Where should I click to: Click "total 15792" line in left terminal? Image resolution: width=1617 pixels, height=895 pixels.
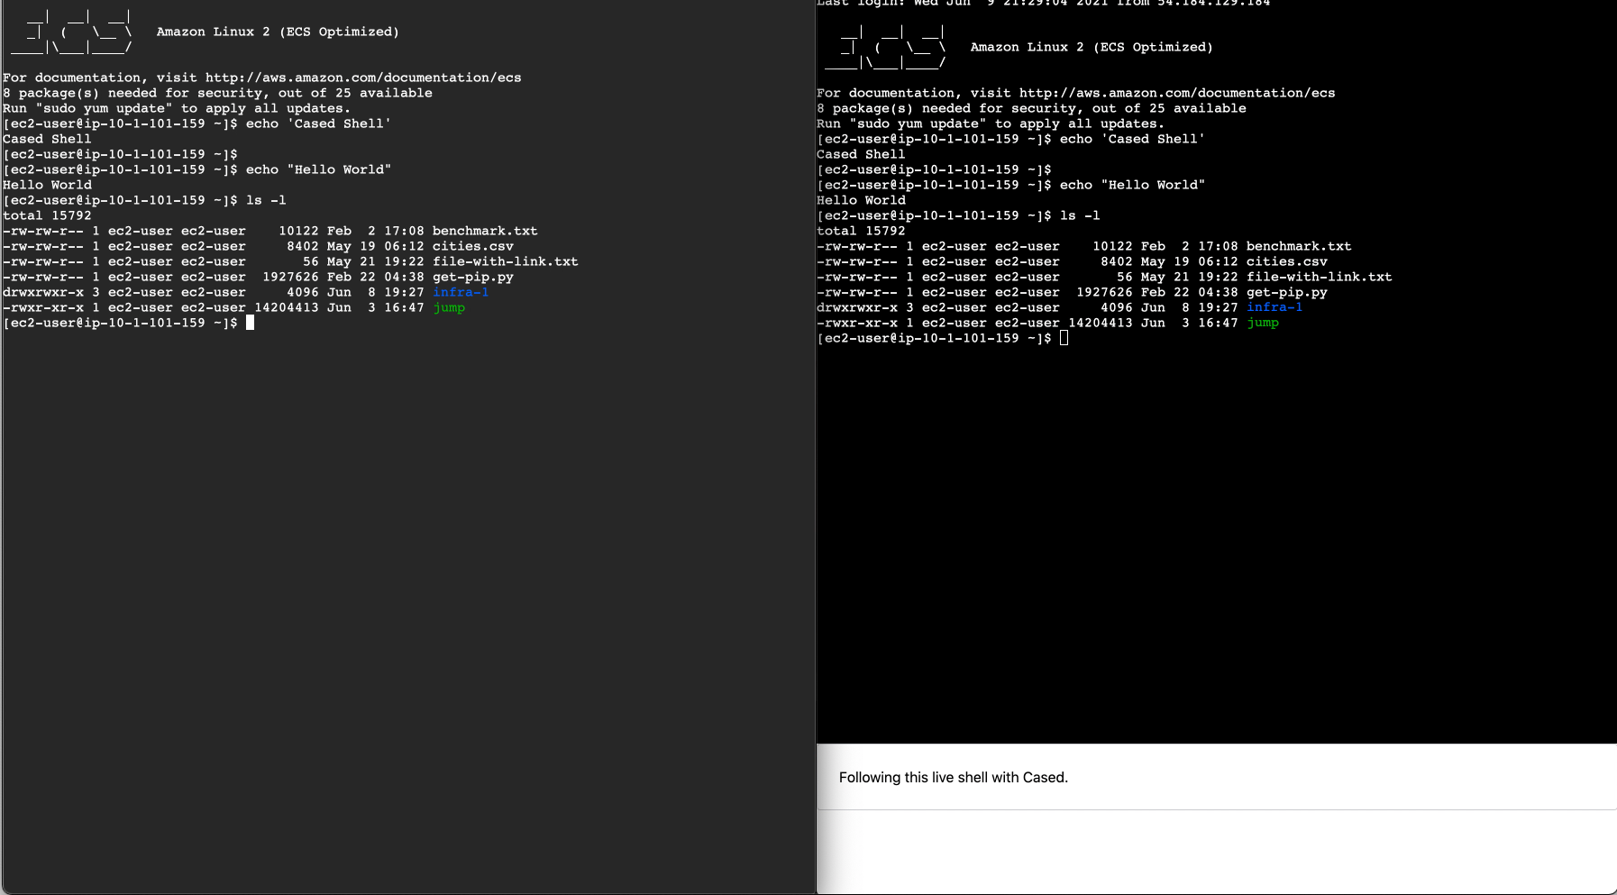pos(47,215)
